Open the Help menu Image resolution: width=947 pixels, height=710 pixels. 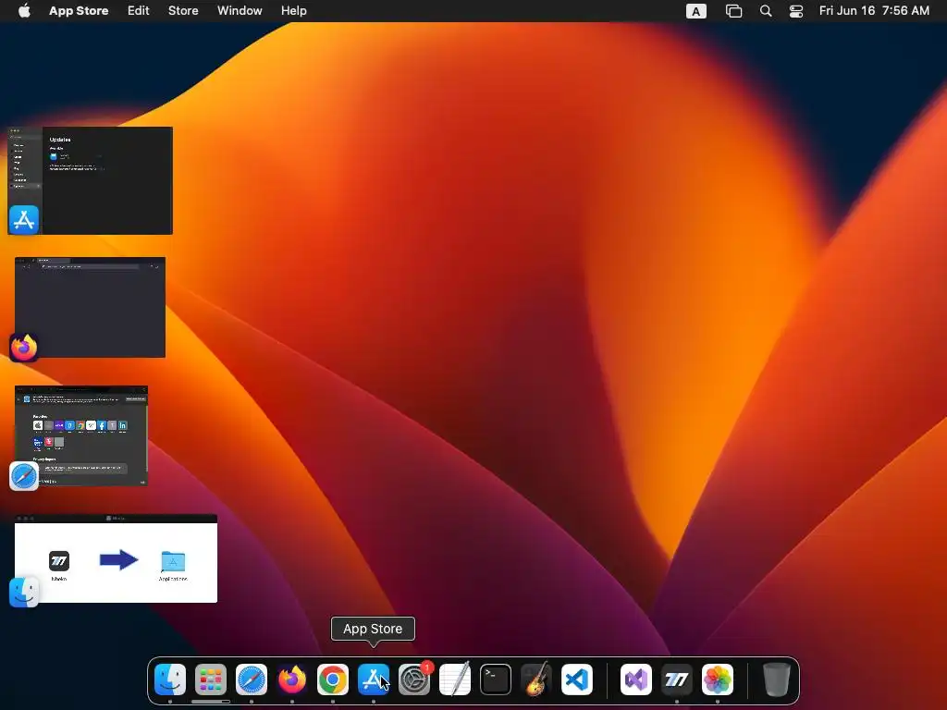(x=293, y=10)
